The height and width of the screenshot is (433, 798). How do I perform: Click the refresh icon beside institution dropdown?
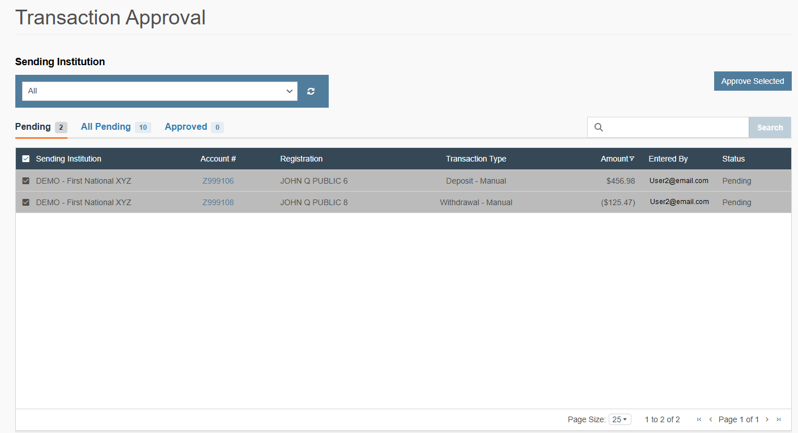pos(311,91)
